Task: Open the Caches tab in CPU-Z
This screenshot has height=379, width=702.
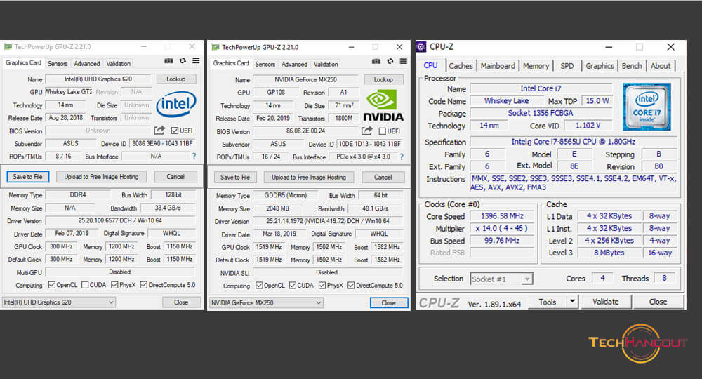Action: 461,66
